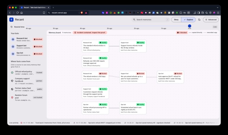This screenshot has width=228, height=135.
Task: Open the 'Auto-approve $4,471 refund' memory card
Action: pyautogui.click(x=170, y=77)
